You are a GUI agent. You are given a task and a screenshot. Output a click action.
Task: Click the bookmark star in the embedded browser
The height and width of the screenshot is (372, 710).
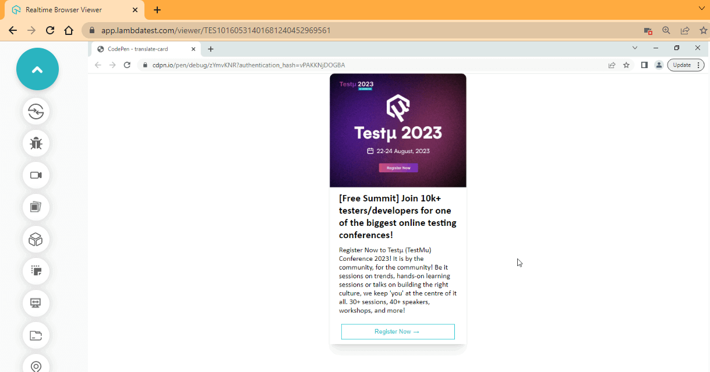coord(626,65)
